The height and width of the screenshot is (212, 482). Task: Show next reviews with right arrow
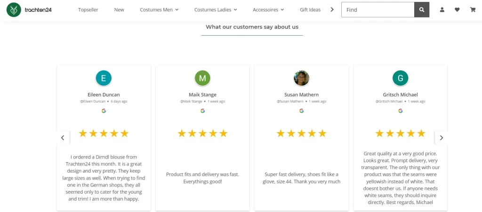click(441, 138)
